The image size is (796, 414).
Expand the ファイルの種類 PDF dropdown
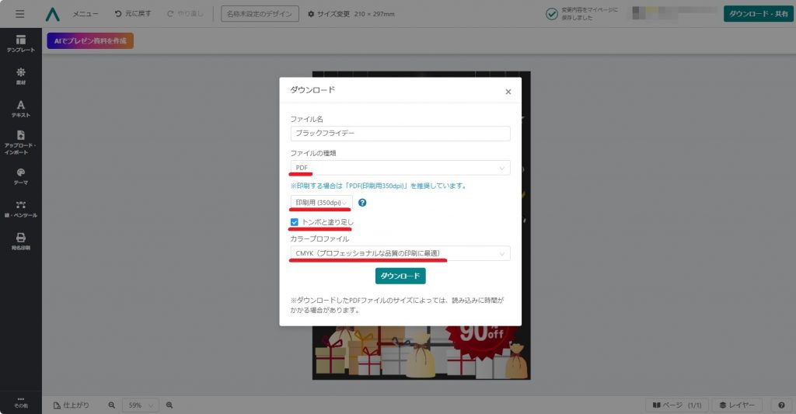click(400, 168)
